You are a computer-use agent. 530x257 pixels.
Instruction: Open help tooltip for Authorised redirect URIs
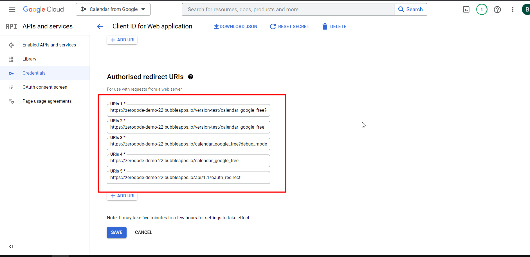(x=190, y=77)
